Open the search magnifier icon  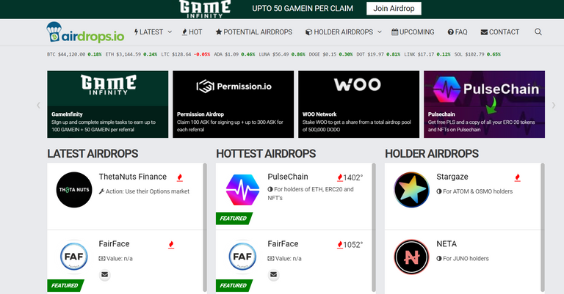pos(538,32)
